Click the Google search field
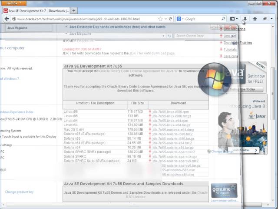Screen dimensions: 278x209 tap(202, 19)
